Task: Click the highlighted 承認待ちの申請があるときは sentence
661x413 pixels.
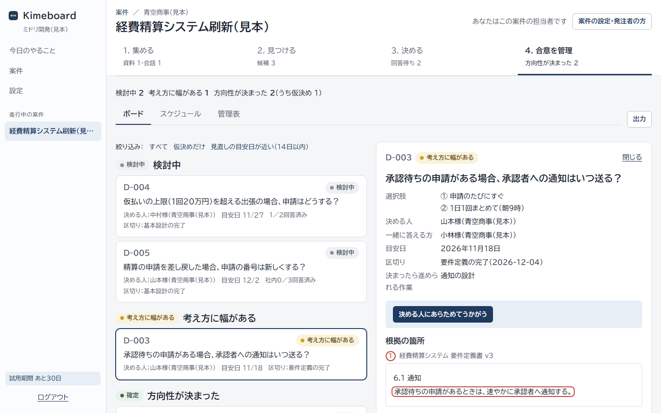Action: [483, 392]
